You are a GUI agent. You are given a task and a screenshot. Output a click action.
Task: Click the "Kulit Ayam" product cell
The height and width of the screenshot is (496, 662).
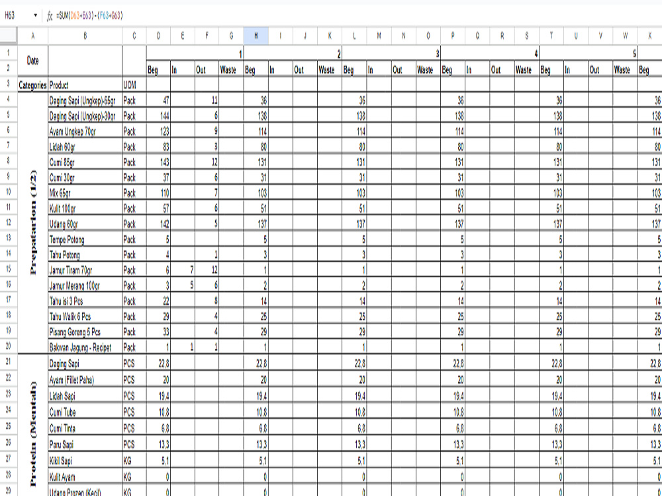click(85, 477)
